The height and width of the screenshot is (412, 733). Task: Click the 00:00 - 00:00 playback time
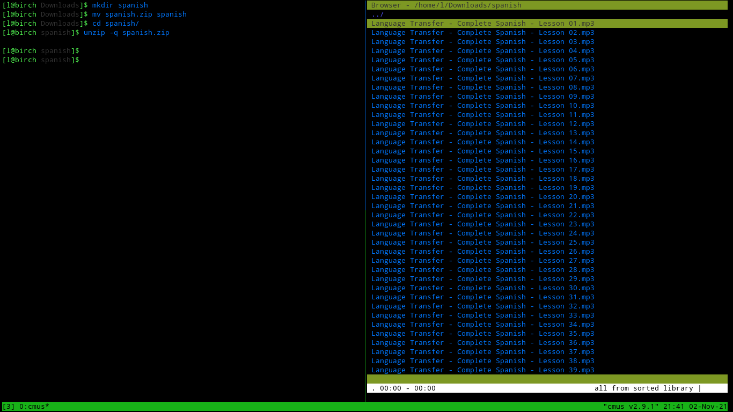pos(408,388)
